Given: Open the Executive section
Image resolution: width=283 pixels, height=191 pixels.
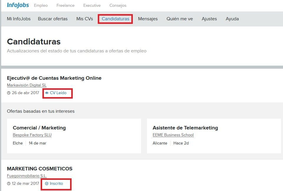Looking at the screenshot, I should tap(92, 5).
